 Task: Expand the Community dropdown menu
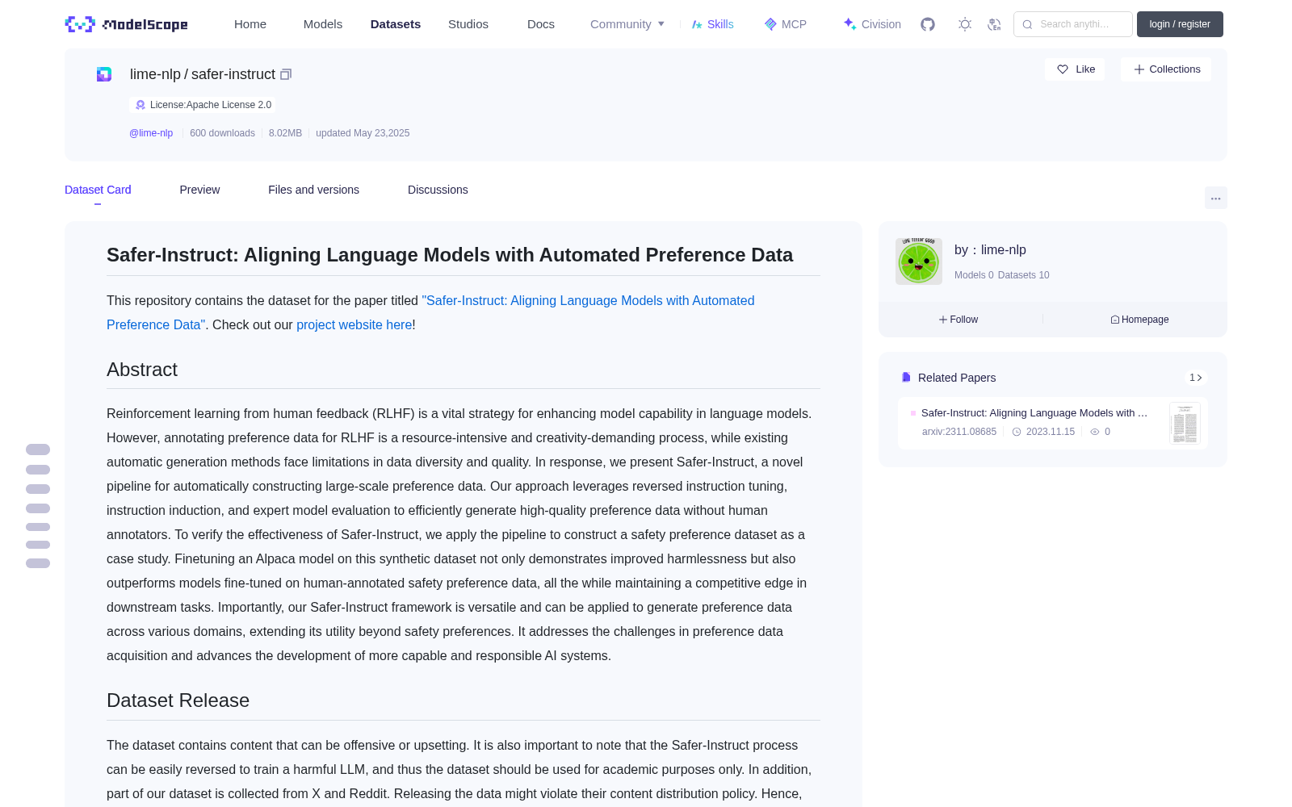point(627,24)
